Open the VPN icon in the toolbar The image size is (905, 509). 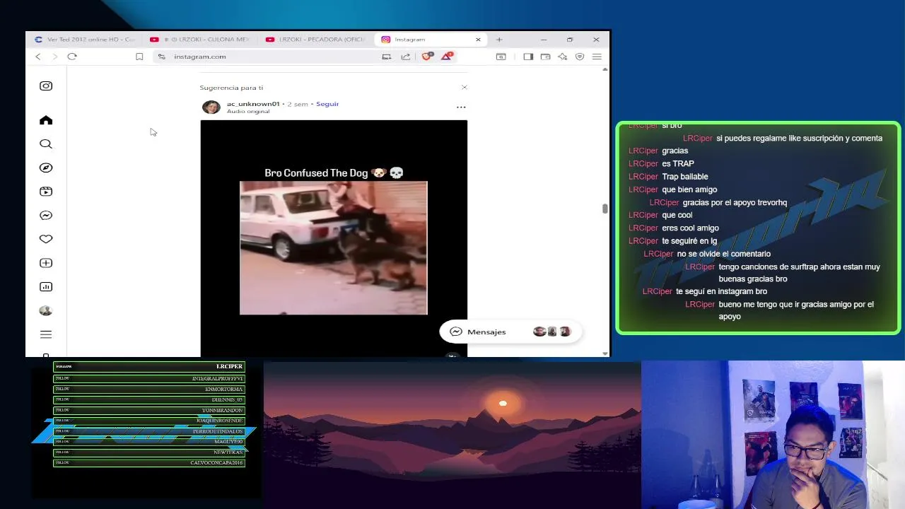click(580, 57)
